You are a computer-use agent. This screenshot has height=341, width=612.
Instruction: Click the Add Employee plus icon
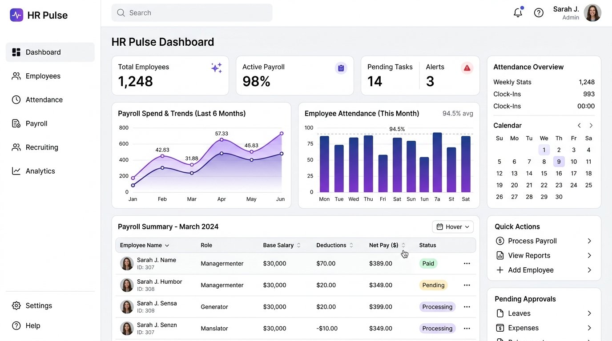pos(500,270)
